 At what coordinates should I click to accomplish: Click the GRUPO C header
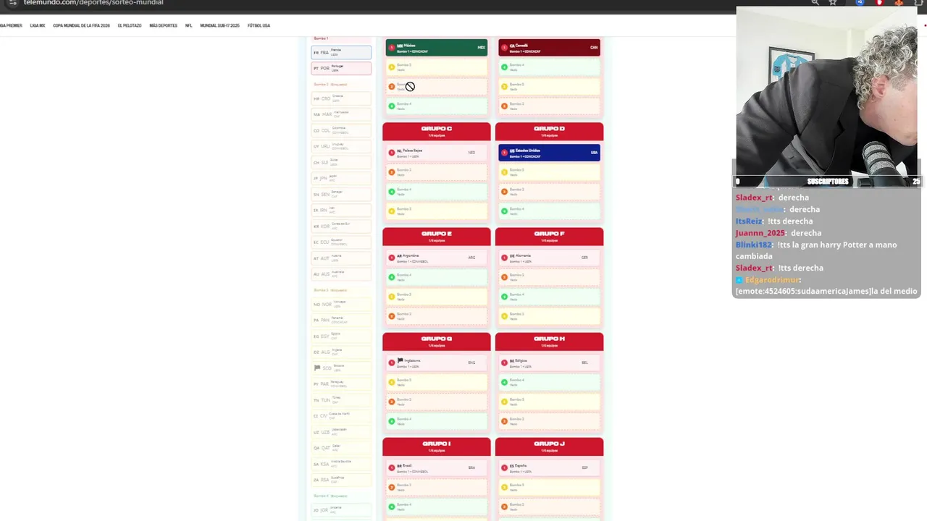[437, 131]
